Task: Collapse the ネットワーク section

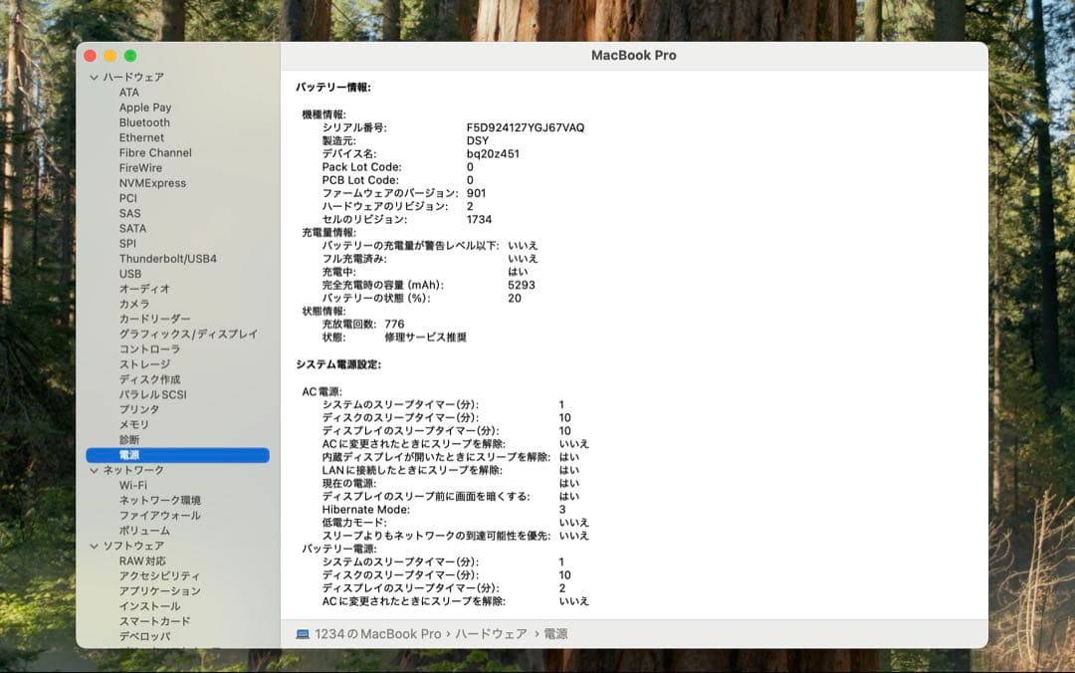Action: pyautogui.click(x=94, y=471)
